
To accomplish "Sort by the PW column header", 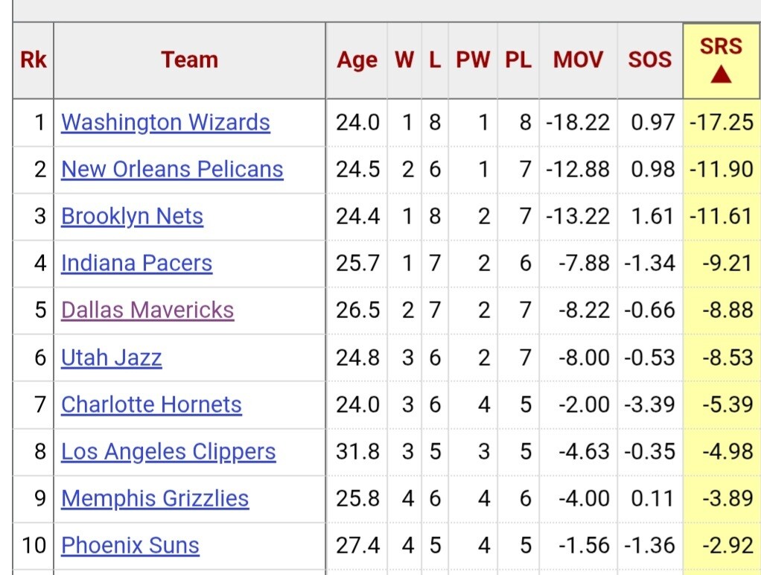I will coord(473,60).
